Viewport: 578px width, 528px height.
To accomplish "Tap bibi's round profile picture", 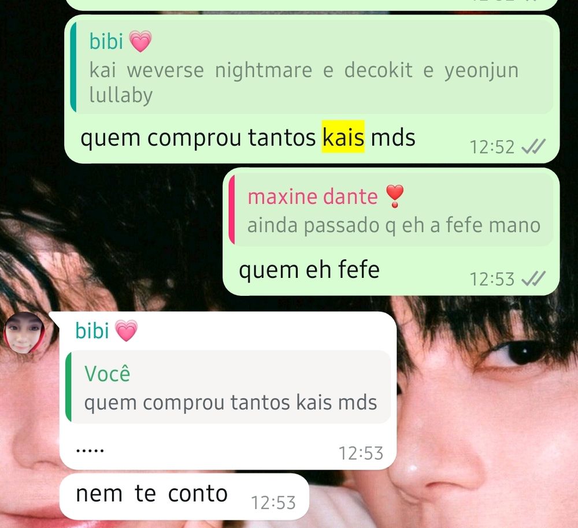I will coord(24,333).
